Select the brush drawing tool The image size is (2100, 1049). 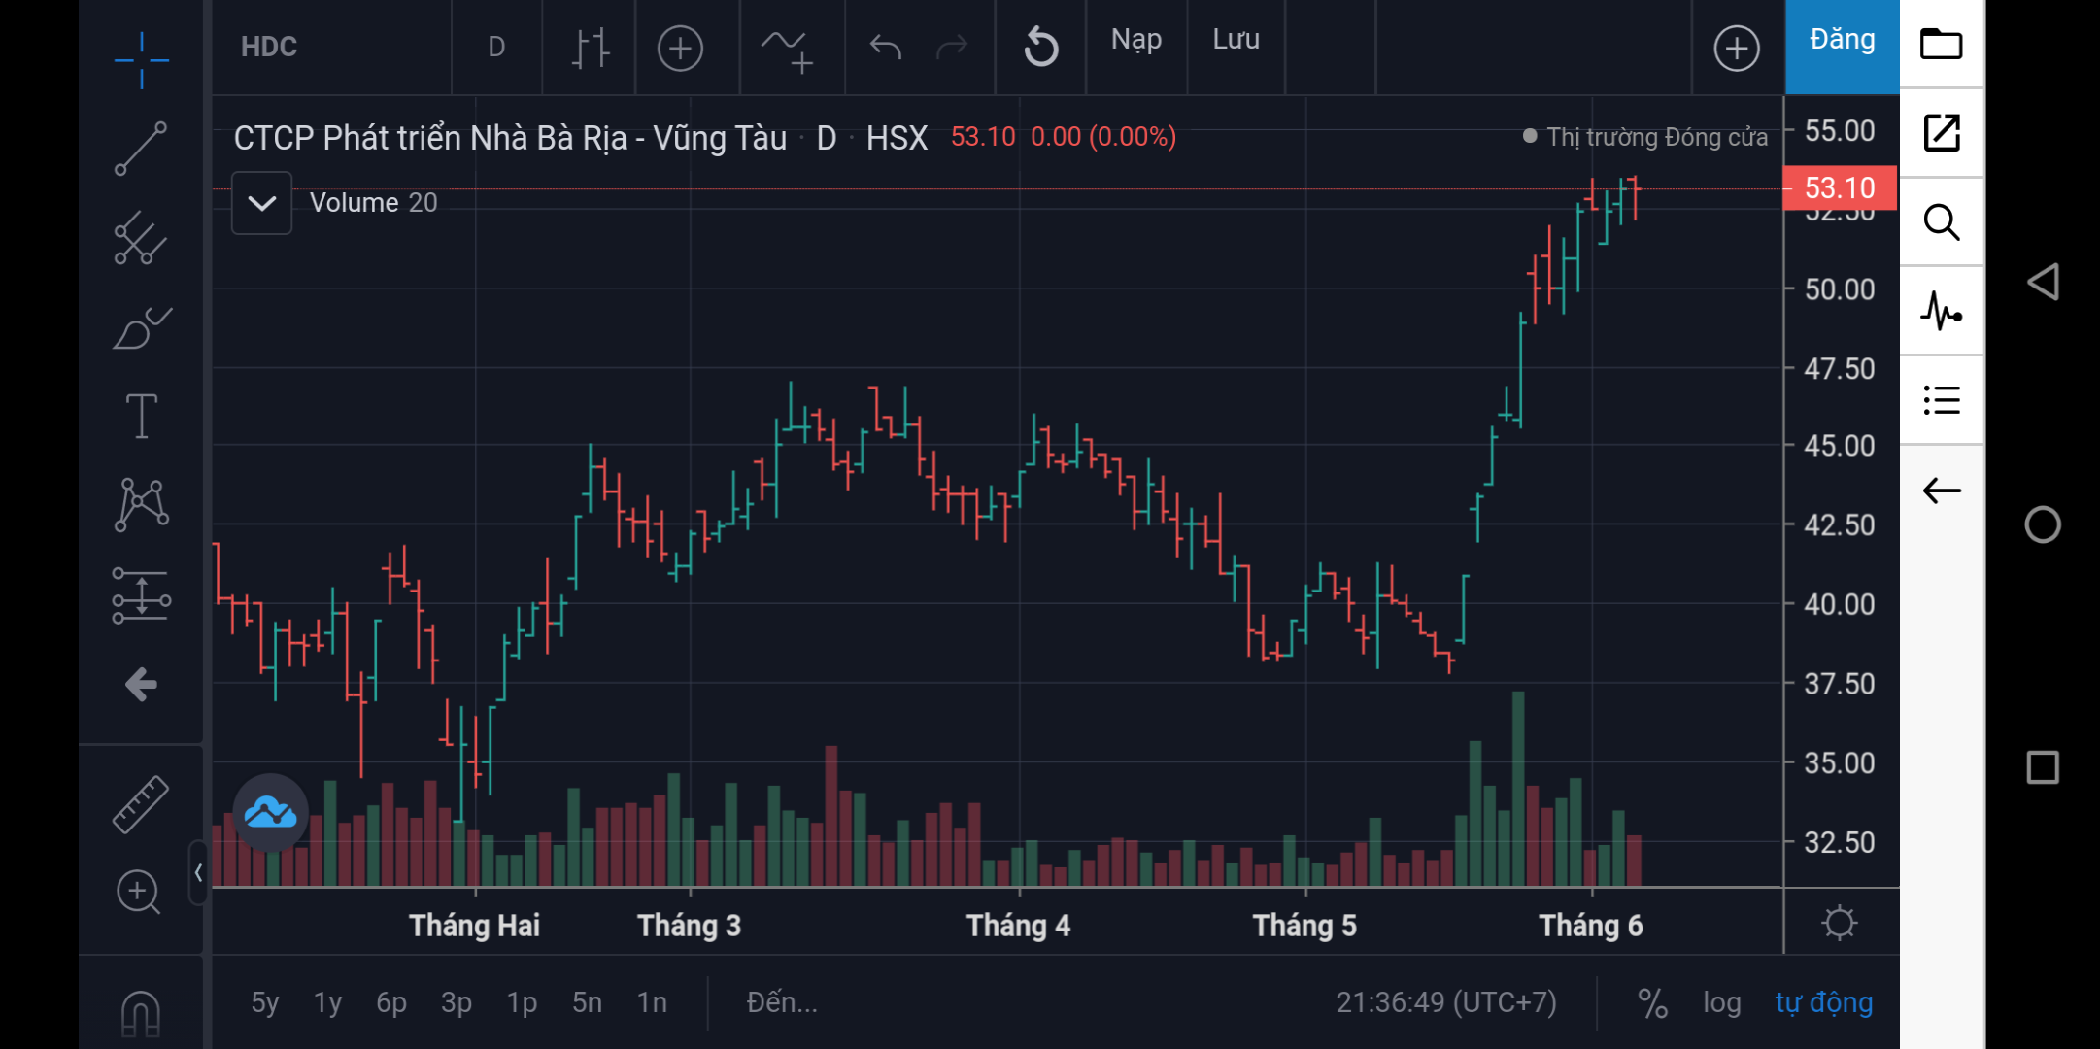(x=141, y=328)
